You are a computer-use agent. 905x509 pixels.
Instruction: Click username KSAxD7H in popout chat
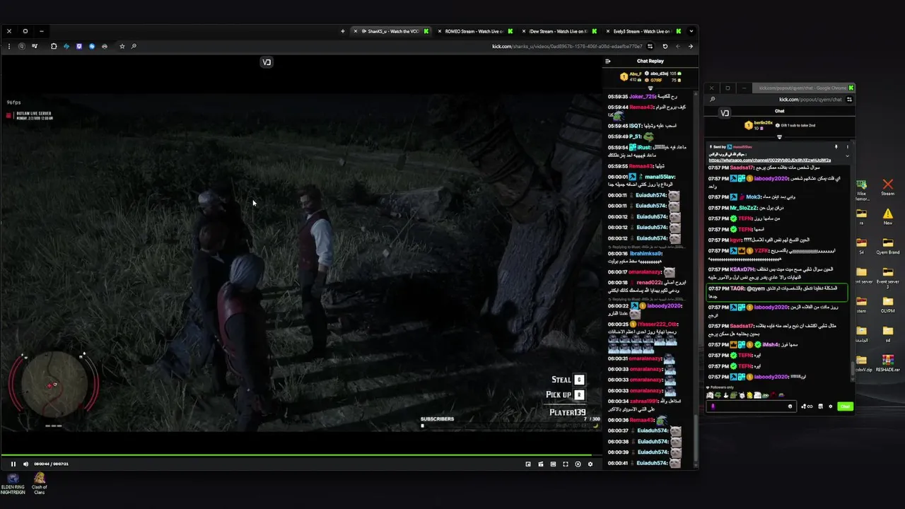tap(742, 269)
